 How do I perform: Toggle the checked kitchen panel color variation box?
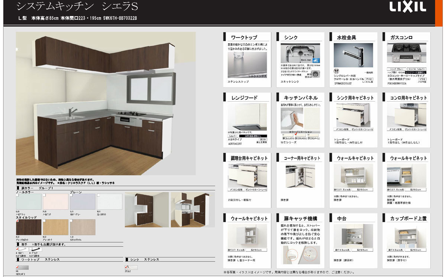[x=296, y=135]
